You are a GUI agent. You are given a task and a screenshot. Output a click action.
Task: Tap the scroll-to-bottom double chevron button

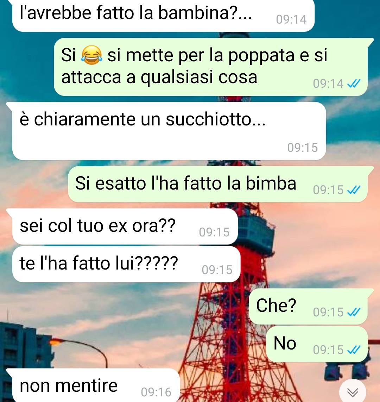(x=353, y=391)
